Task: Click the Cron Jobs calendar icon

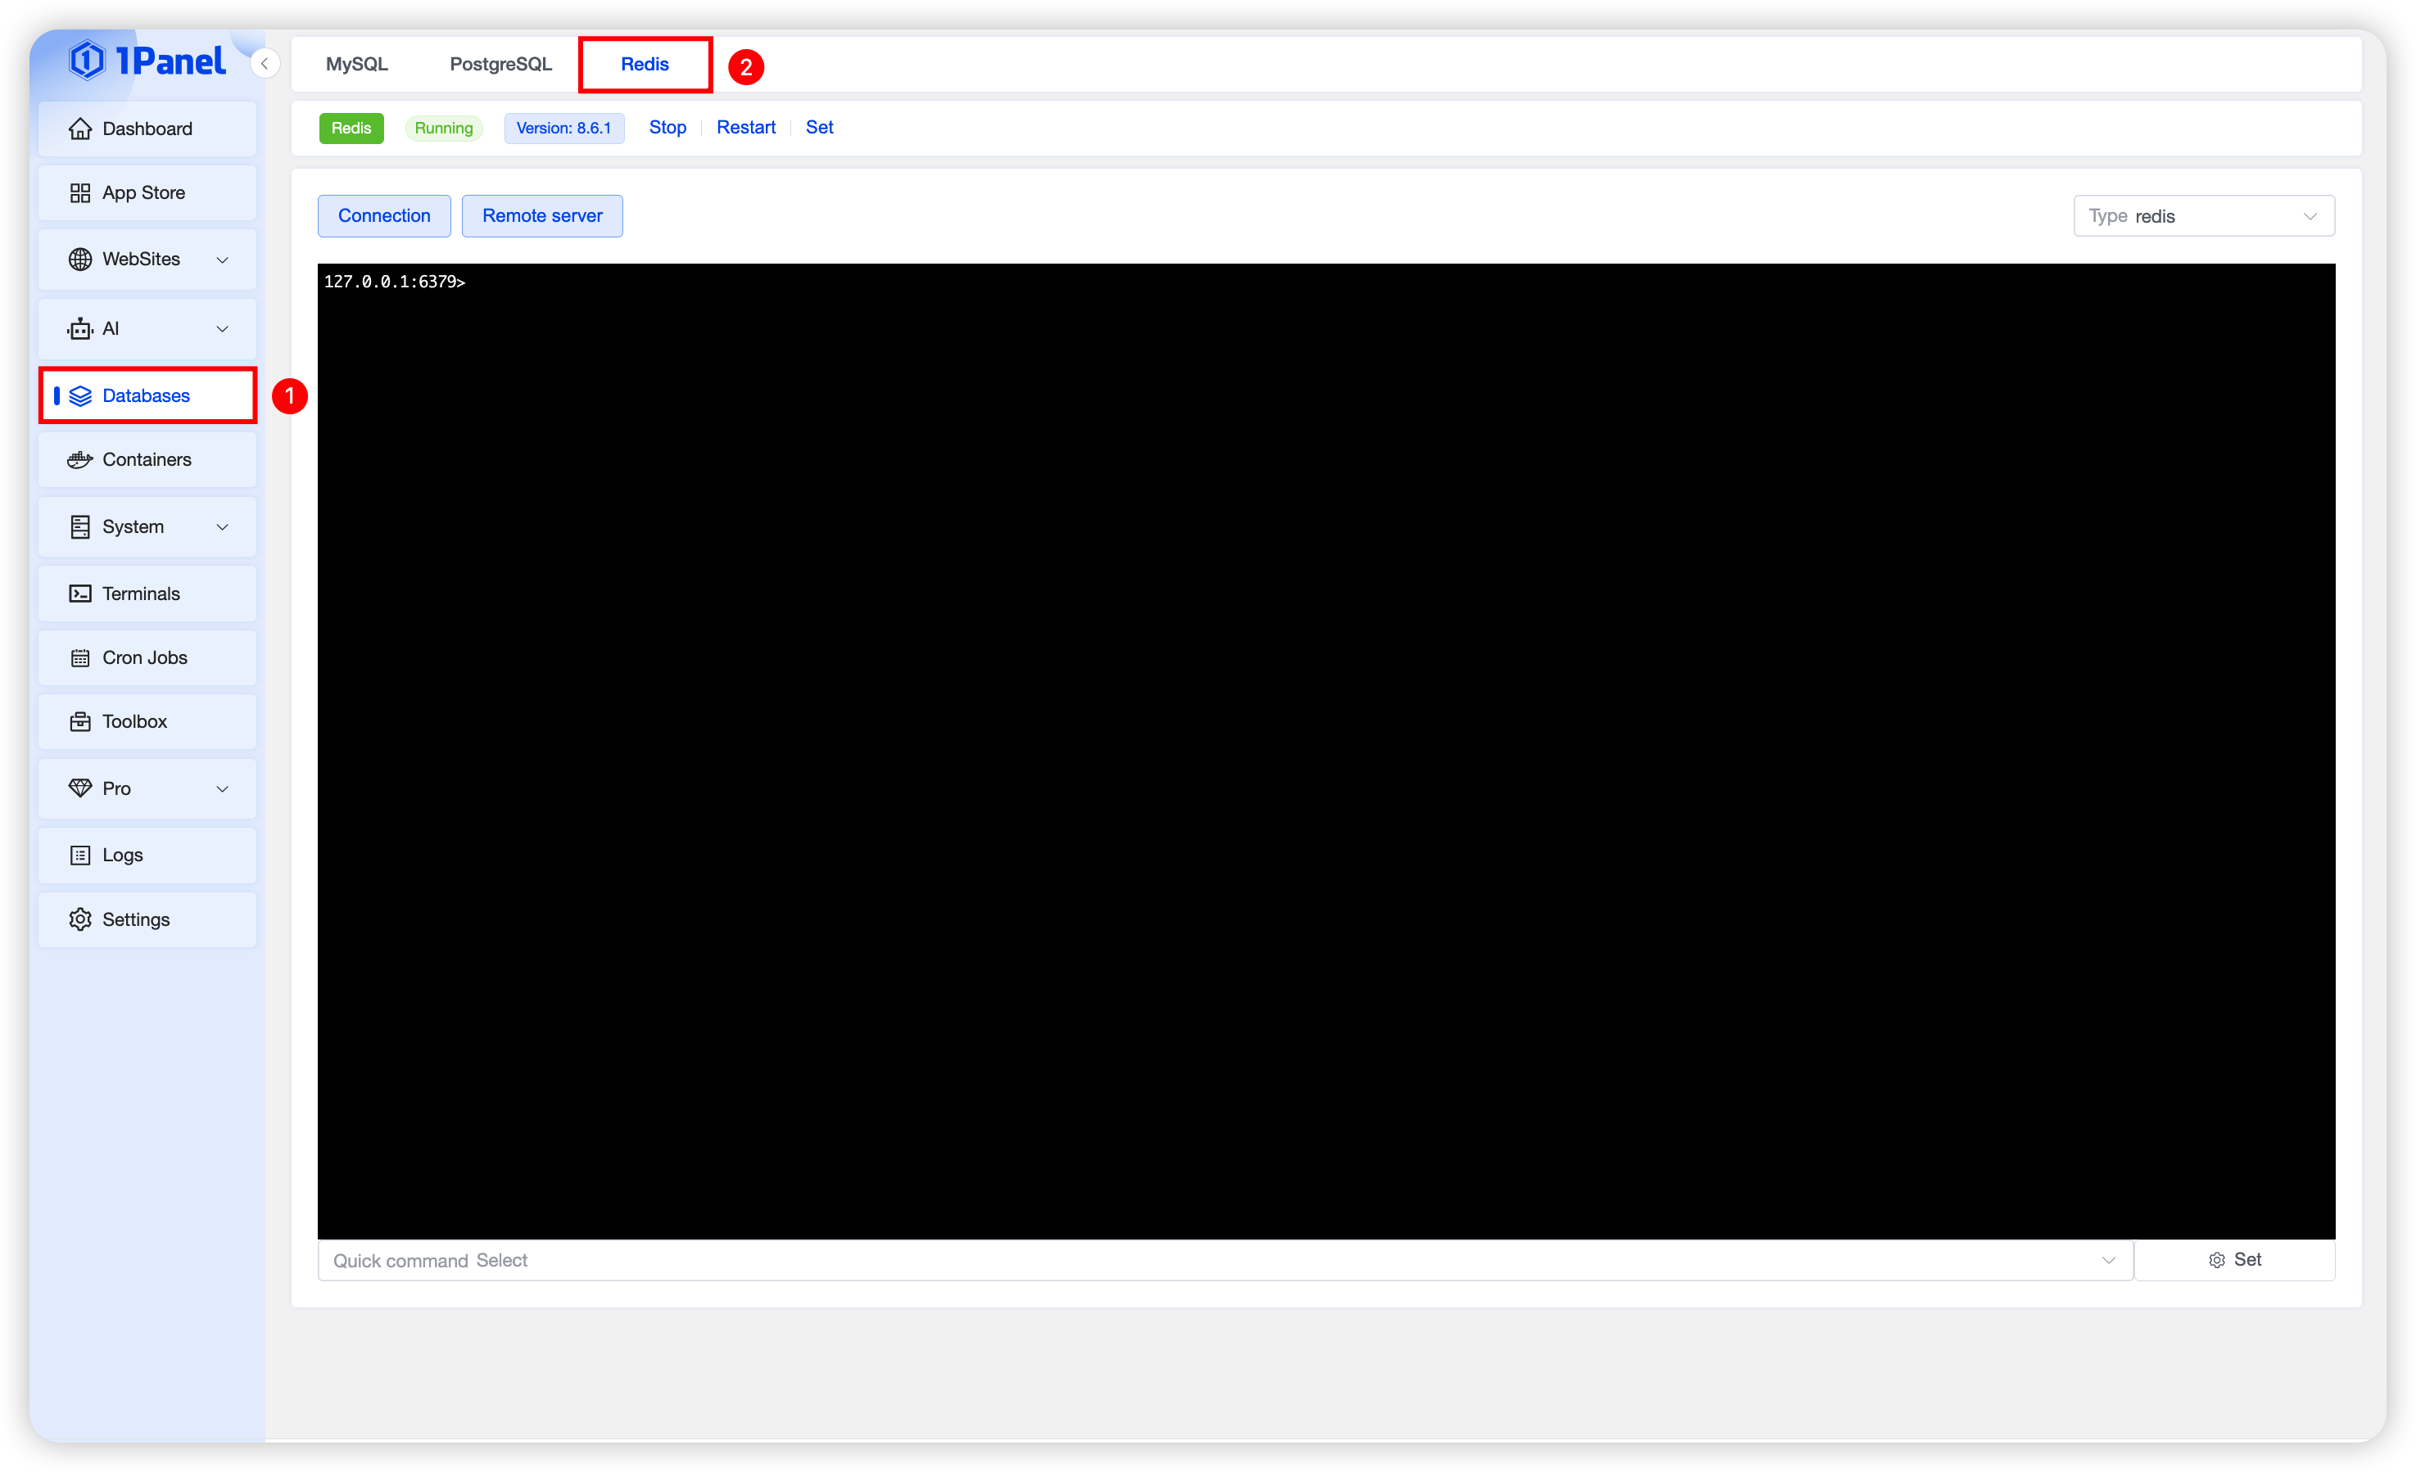Action: pos(80,657)
